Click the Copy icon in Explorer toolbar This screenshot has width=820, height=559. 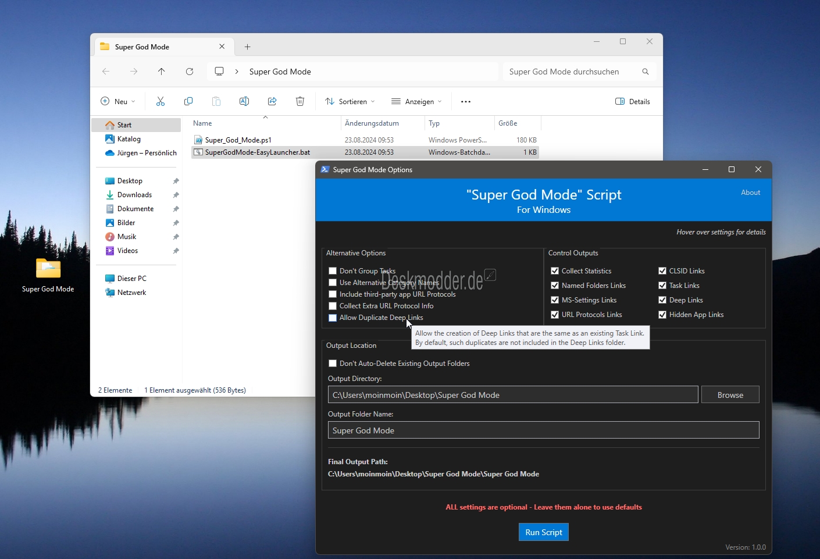click(x=188, y=101)
